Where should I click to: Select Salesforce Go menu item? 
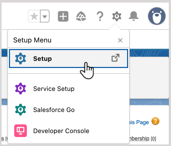68,110
